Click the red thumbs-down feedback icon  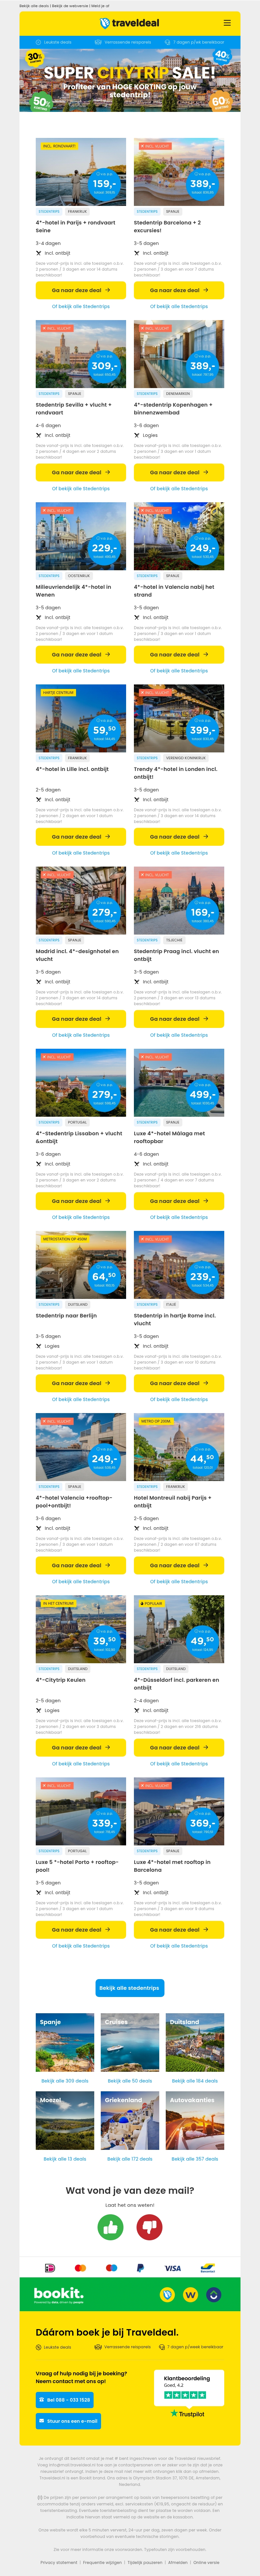tap(149, 2227)
